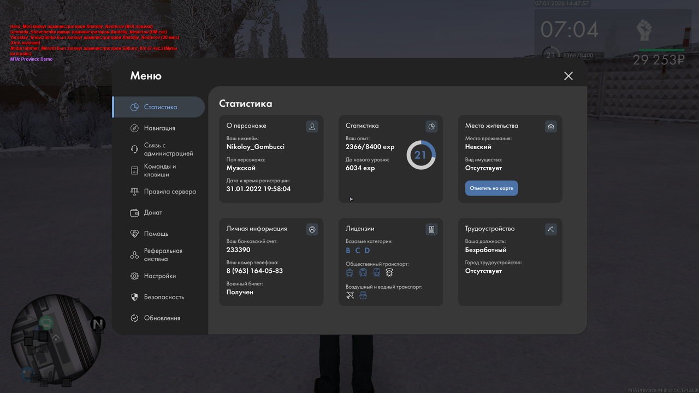Click the conductor cap license icon
Screen dimensions: 699x393
point(389,272)
